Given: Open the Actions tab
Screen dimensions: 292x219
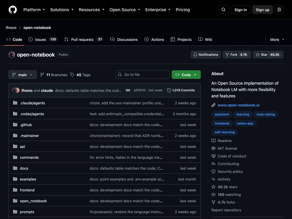Looking at the screenshot, I should pos(154,40).
